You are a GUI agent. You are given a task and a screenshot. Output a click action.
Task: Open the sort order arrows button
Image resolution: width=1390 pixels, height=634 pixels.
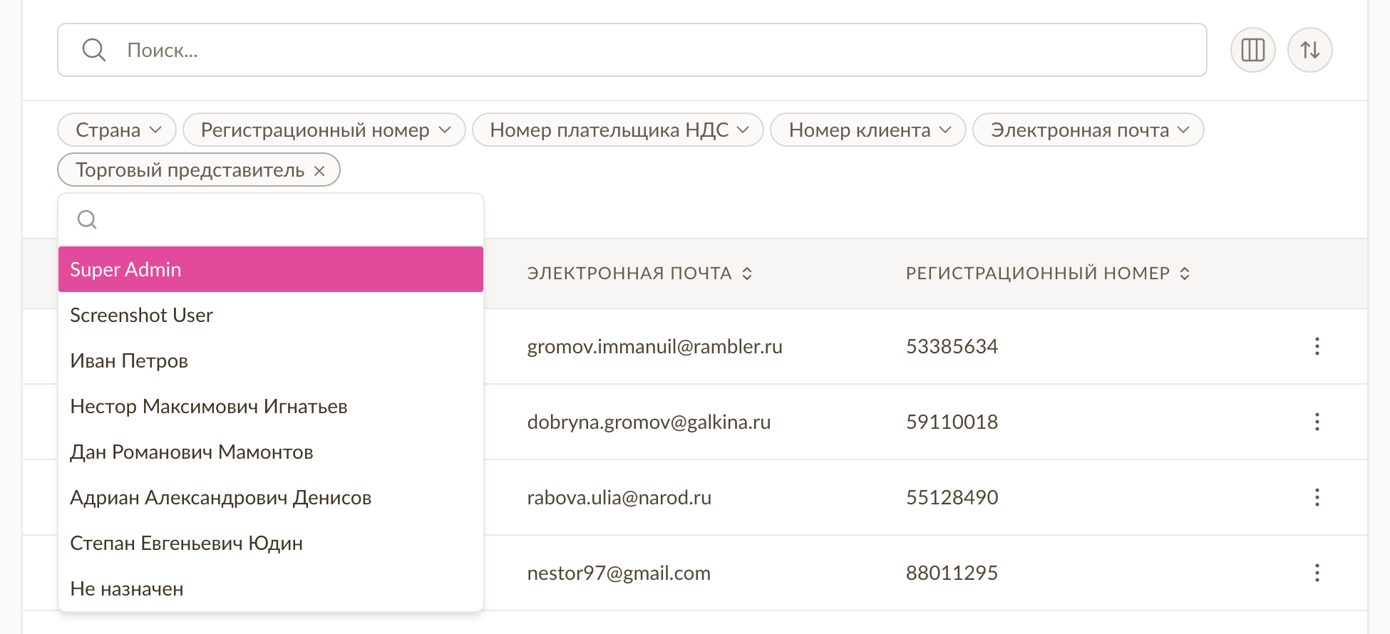tap(1309, 50)
